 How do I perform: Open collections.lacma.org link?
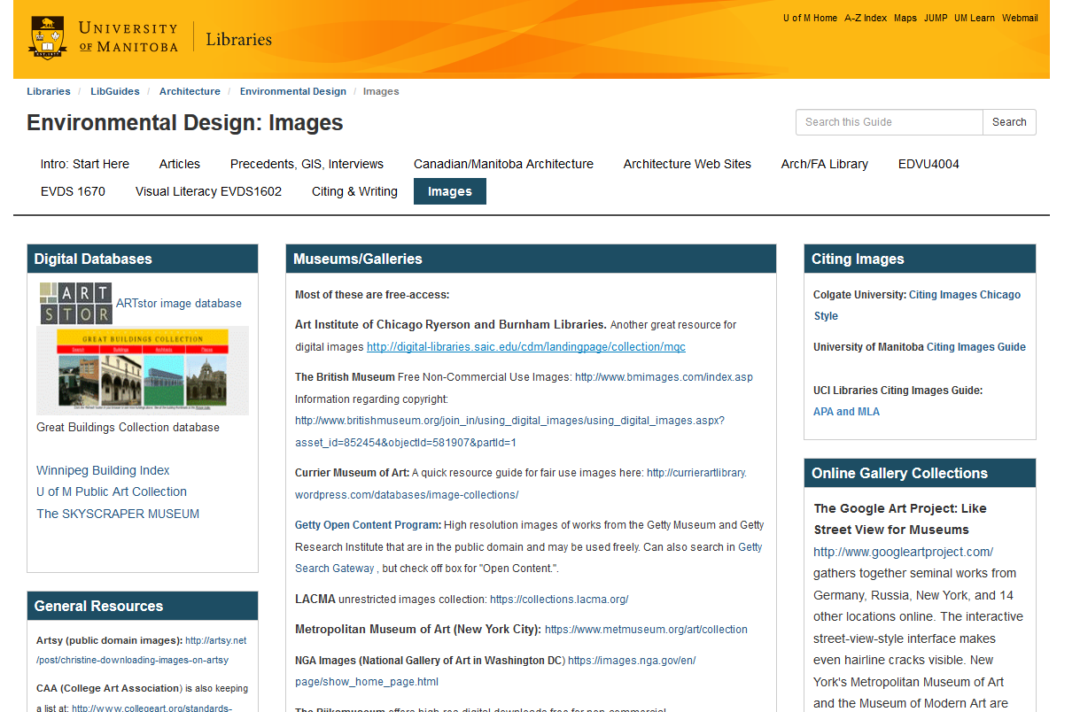click(x=559, y=600)
